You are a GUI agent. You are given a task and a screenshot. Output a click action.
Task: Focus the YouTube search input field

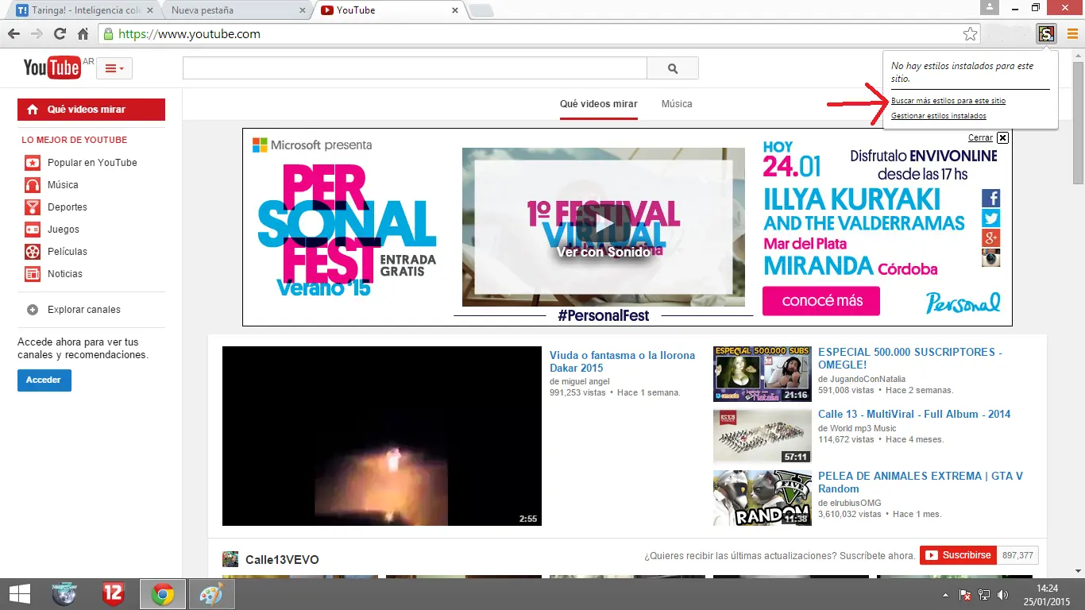tap(415, 68)
